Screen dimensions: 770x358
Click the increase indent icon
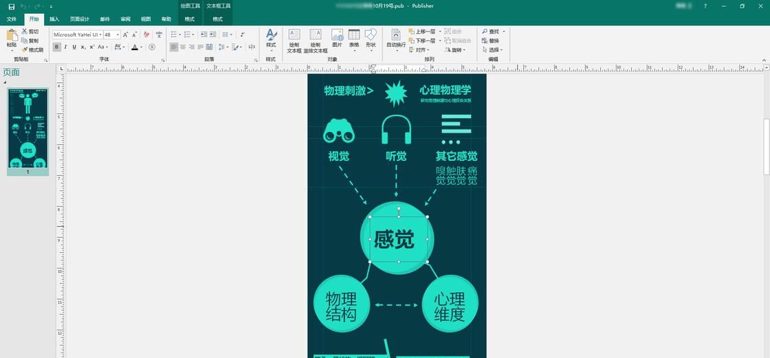pyautogui.click(x=212, y=34)
